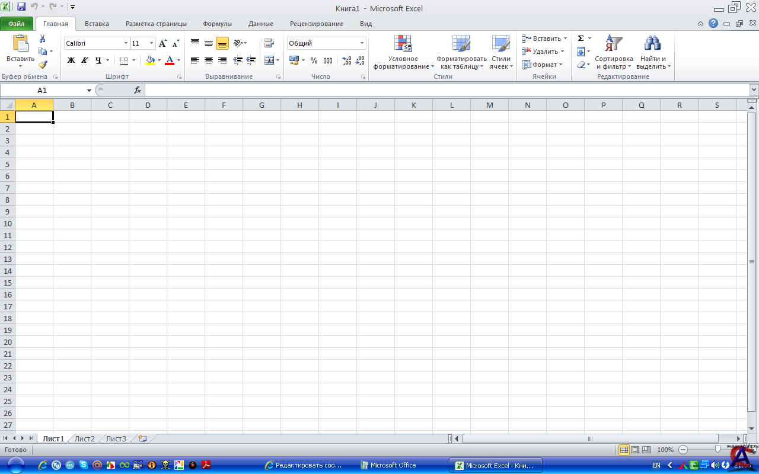Toggle bold formatting (Ж)
This screenshot has width=759, height=474.
[x=71, y=60]
